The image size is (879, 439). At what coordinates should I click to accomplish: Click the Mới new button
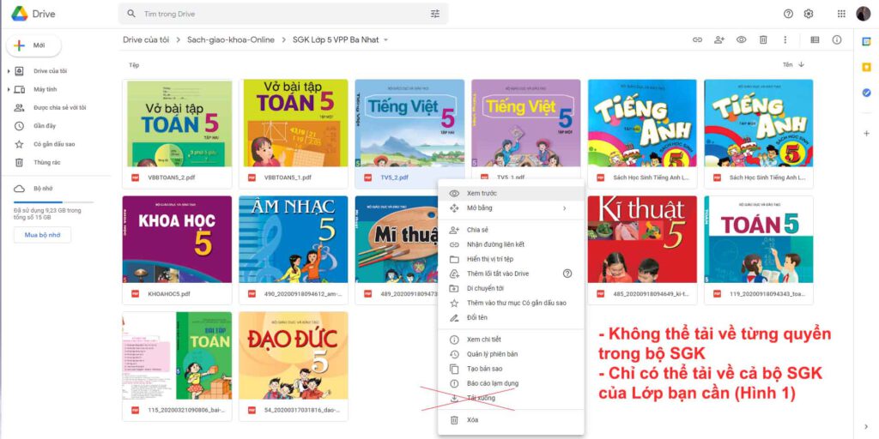(x=33, y=45)
